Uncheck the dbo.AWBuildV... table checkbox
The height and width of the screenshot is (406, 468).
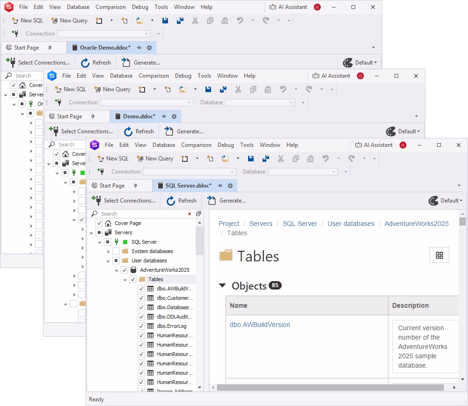pyautogui.click(x=141, y=289)
